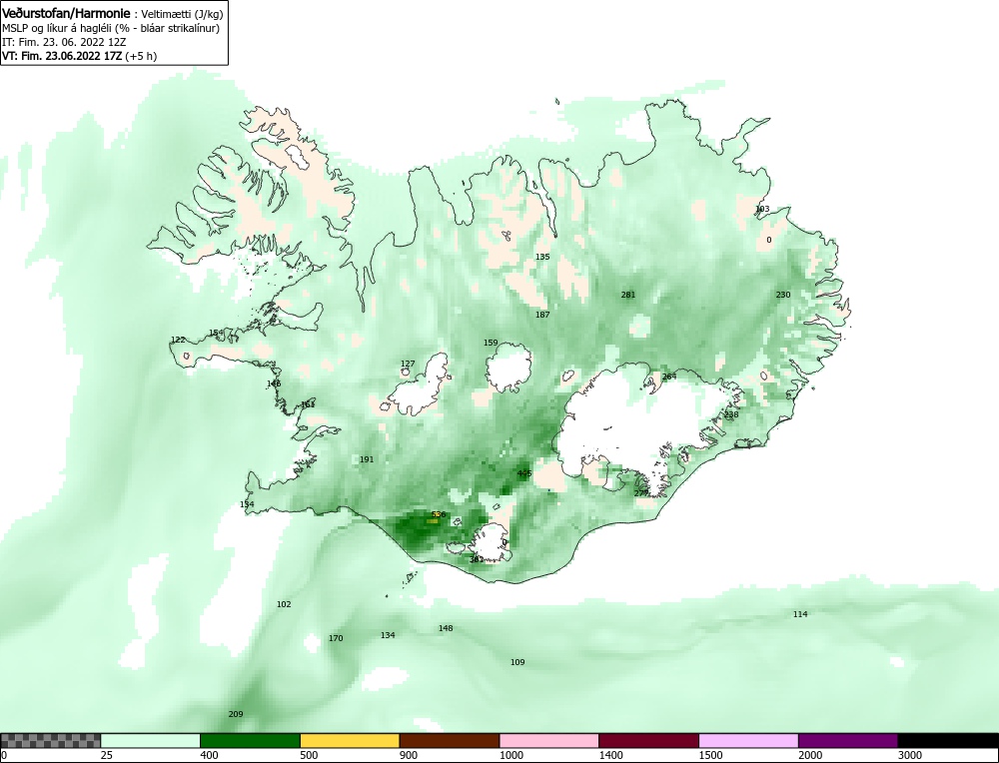Click the map value 159
Image resolution: width=999 pixels, height=763 pixels.
coord(491,343)
